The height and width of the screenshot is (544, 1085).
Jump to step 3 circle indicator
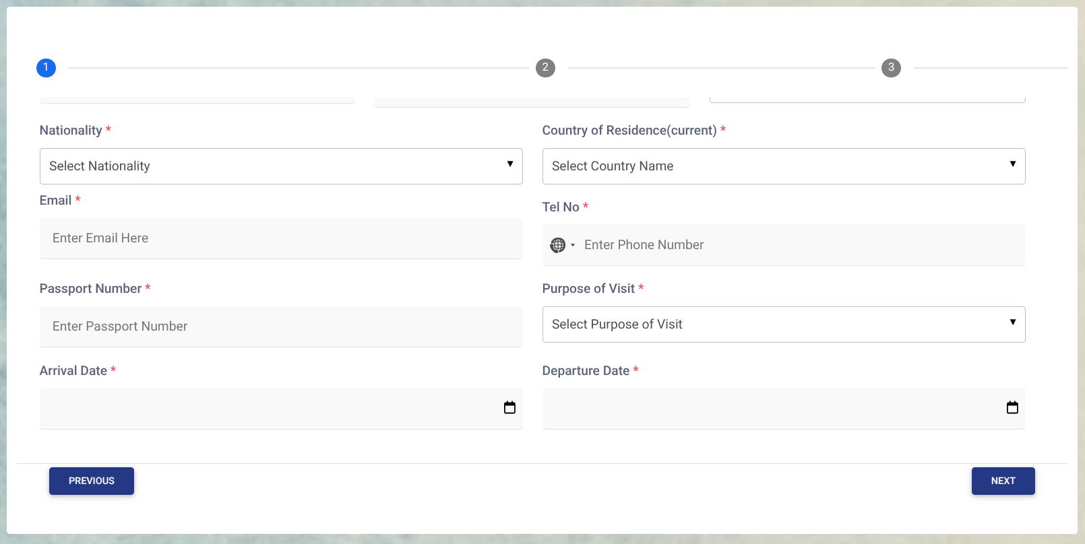[x=891, y=67]
